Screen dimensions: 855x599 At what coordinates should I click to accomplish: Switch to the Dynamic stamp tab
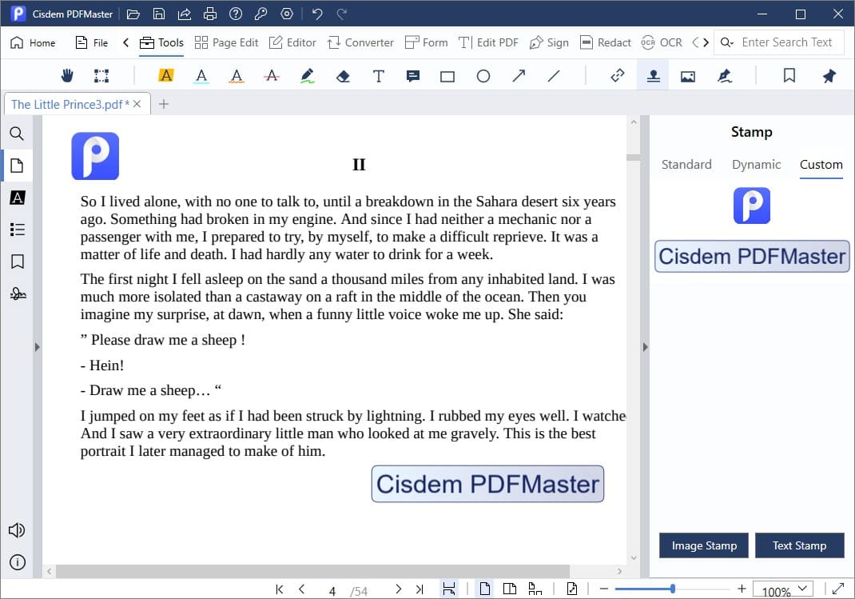756,164
